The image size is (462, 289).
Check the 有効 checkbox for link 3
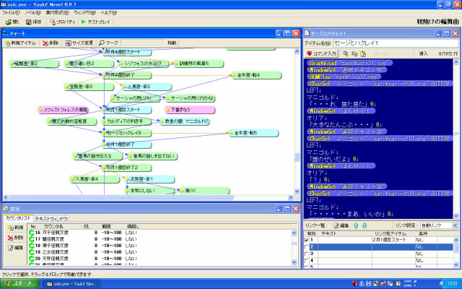[307, 254]
